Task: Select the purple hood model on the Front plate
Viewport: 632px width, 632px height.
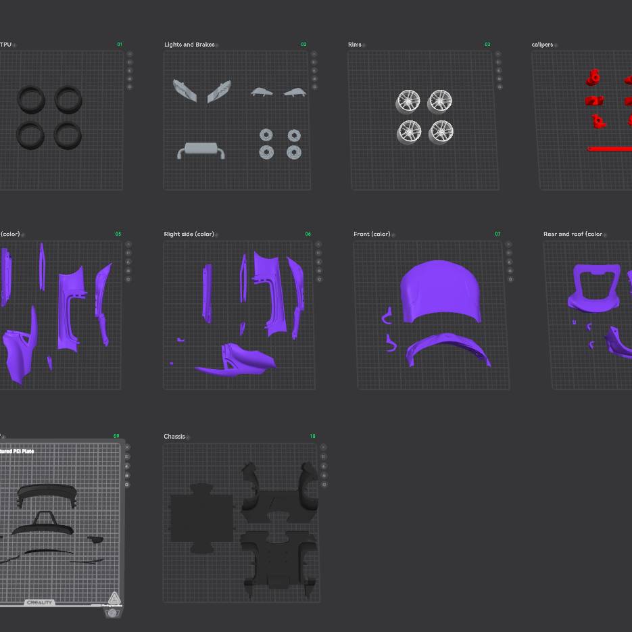Action: tap(440, 291)
